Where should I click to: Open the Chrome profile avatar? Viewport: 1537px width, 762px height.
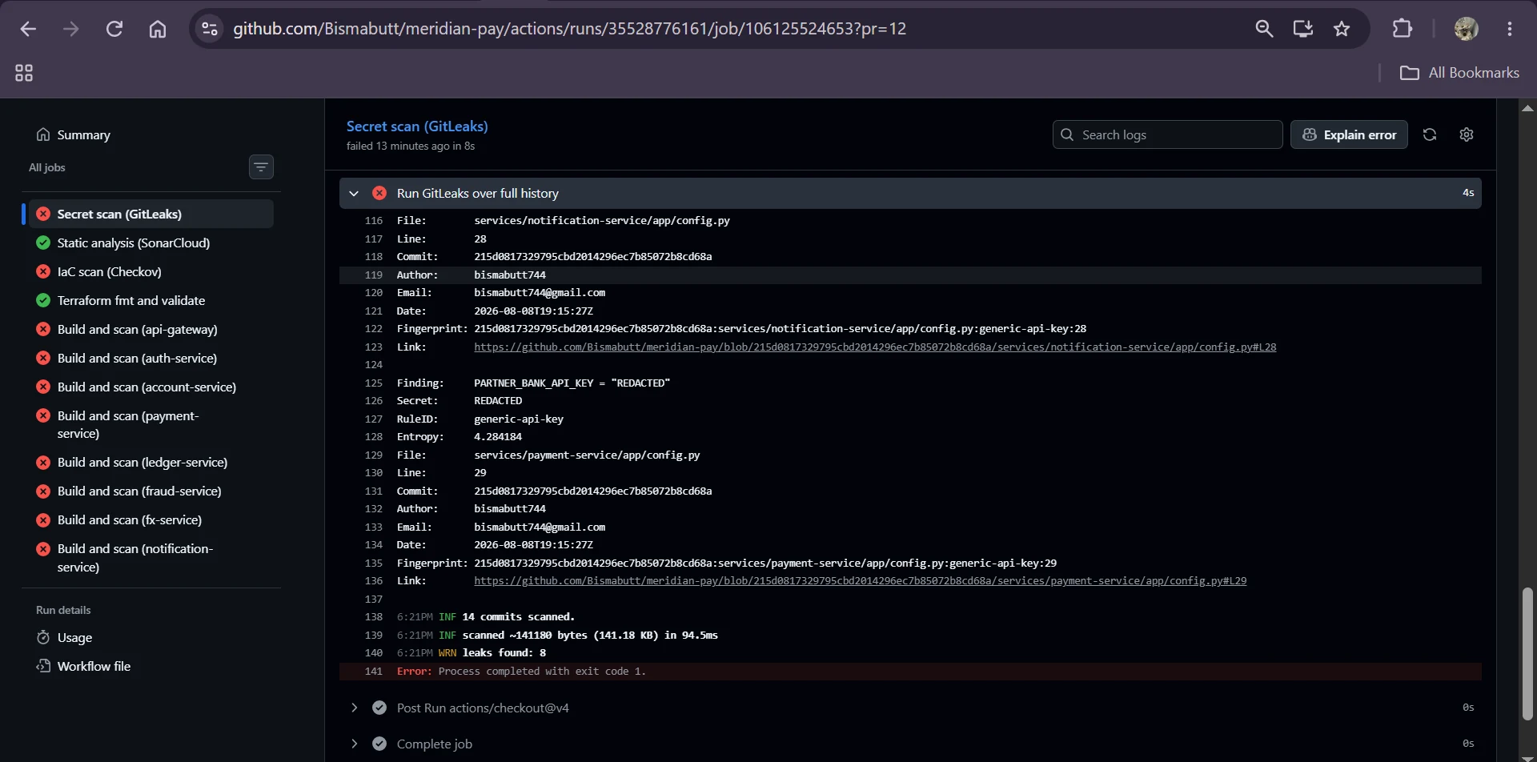1466,29
